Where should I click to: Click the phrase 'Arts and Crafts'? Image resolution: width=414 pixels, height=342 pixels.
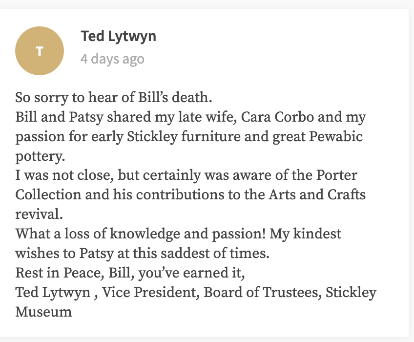[317, 194]
